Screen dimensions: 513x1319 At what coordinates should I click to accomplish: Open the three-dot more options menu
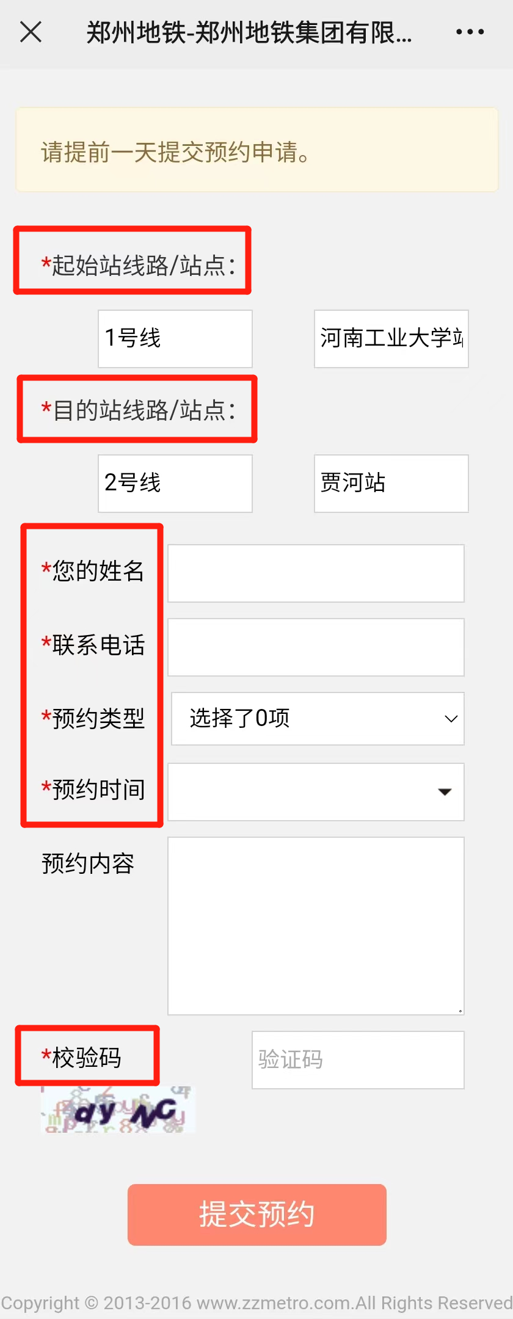tap(470, 32)
